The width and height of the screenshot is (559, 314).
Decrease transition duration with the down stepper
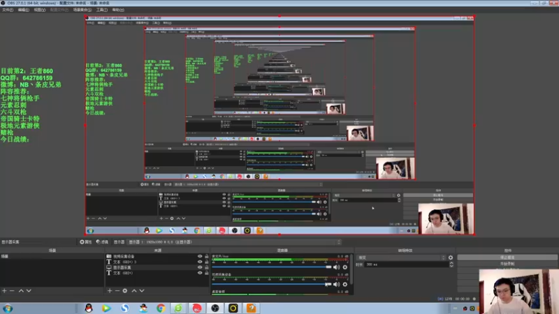coord(451,266)
